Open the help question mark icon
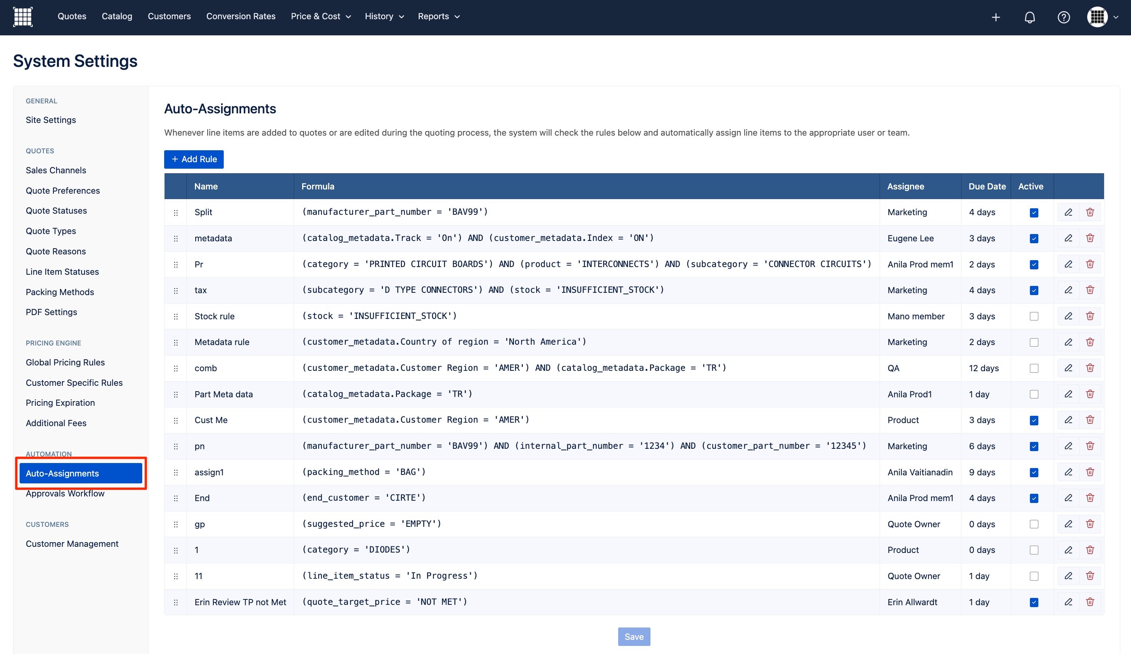 pyautogui.click(x=1064, y=17)
